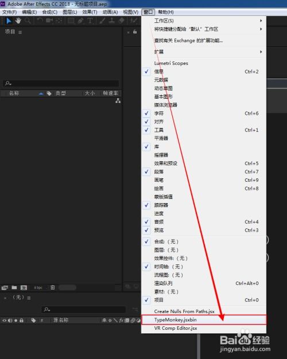The width and height of the screenshot is (287, 359).
Task: Select the Hand tool
Action: coord(18,21)
